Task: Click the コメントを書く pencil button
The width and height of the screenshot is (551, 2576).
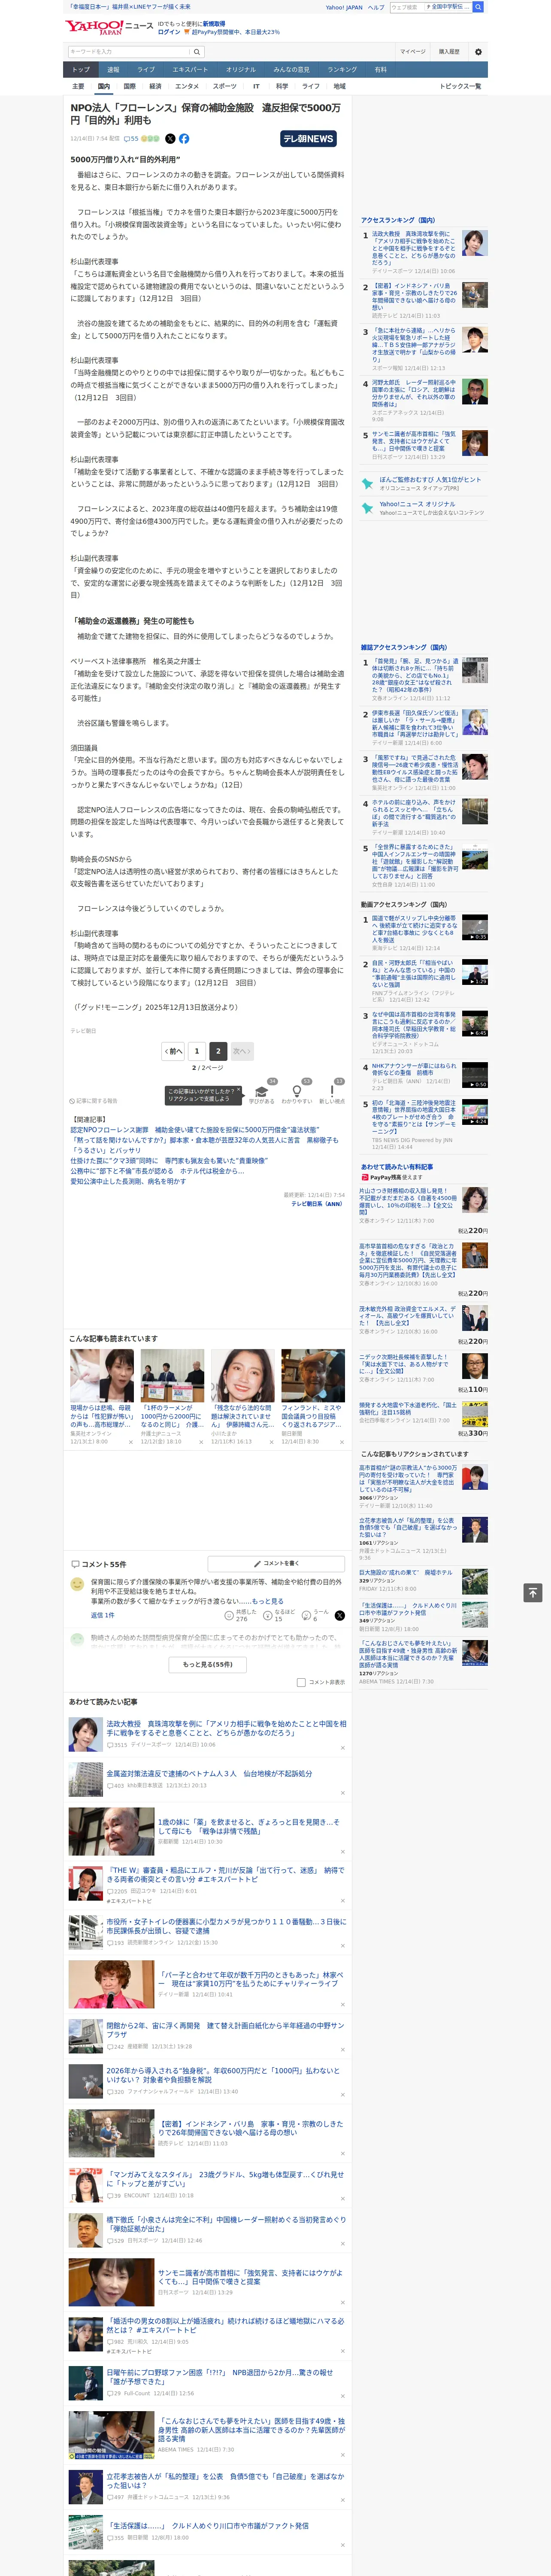Action: click(276, 1563)
